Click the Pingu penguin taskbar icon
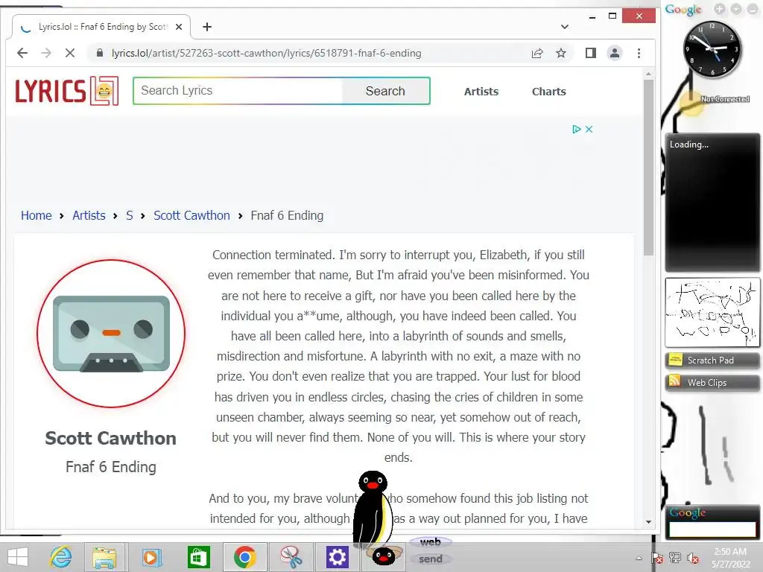 click(384, 556)
